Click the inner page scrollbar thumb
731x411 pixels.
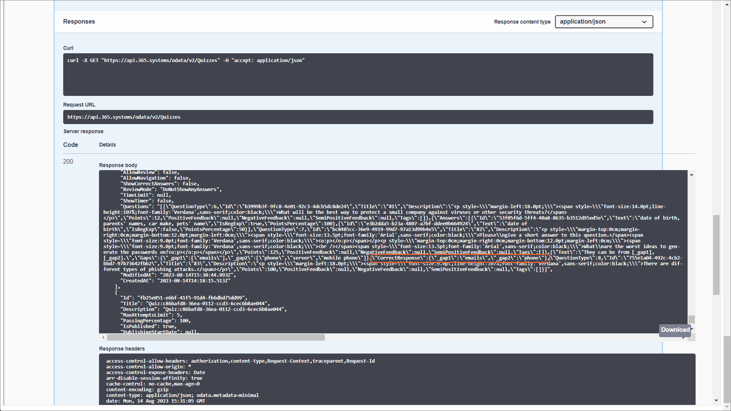pyautogui.click(x=716, y=255)
